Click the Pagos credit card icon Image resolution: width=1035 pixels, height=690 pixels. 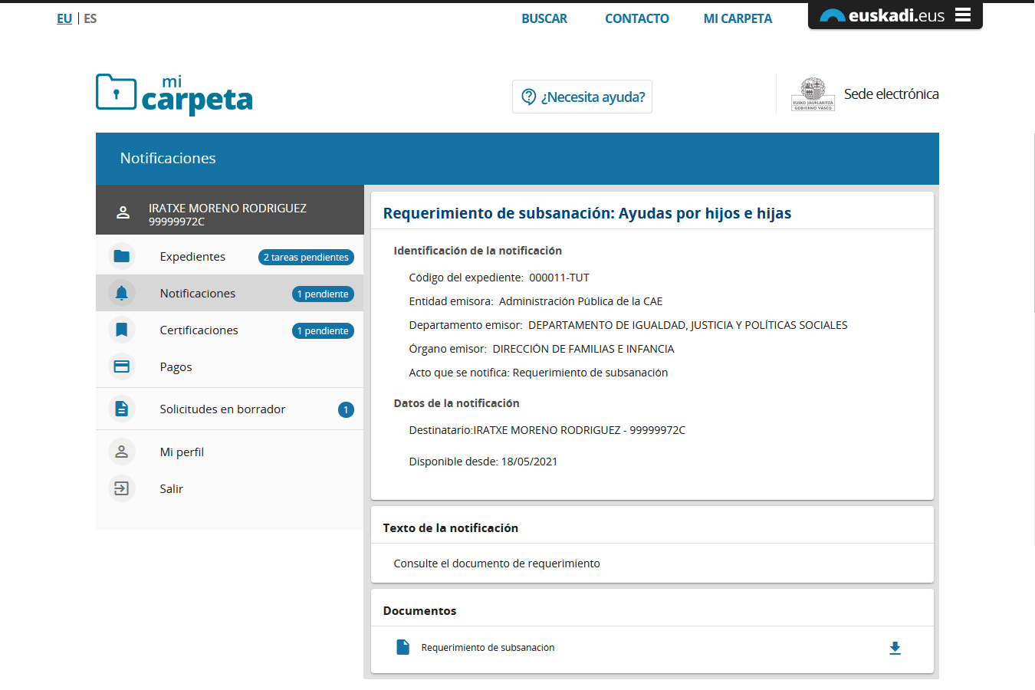(x=121, y=366)
